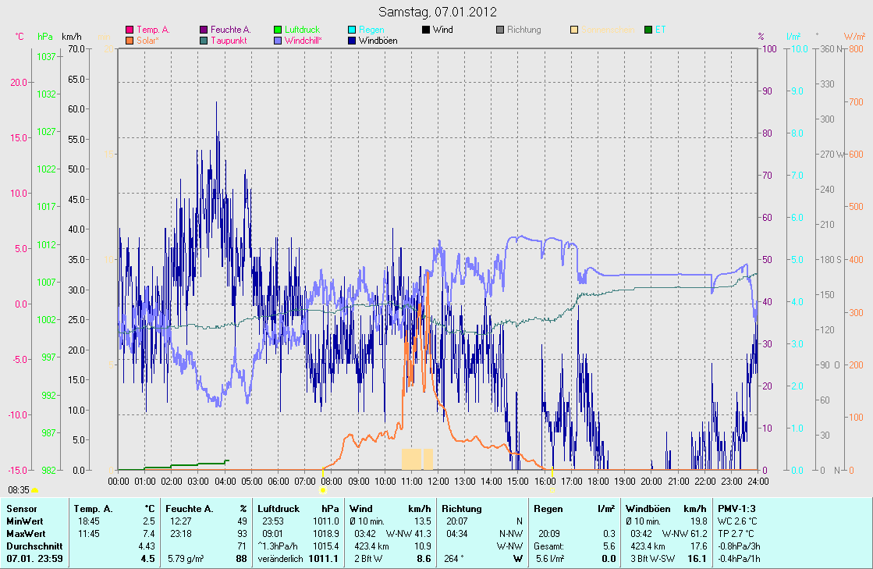
Task: Click the 'Sensor' table header
Action: [22, 509]
